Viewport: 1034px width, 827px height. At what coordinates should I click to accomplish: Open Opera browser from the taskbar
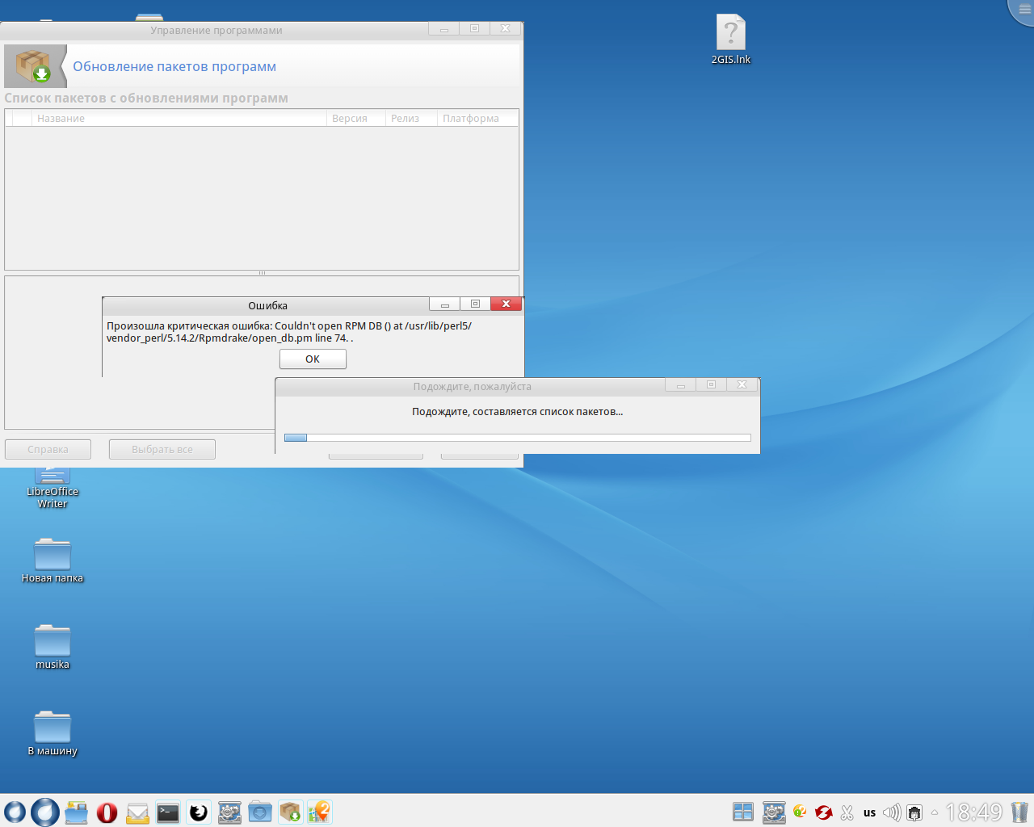(107, 812)
